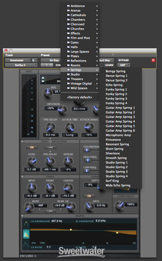Adjust the Low Freq slider

86,171
